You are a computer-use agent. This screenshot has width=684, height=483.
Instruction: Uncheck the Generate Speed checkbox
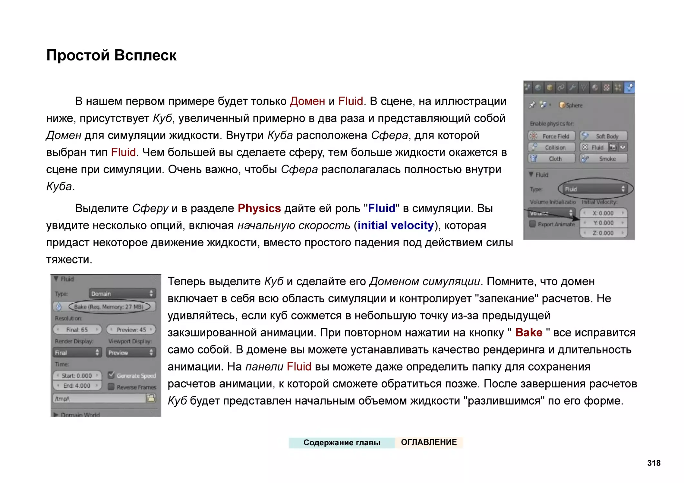(x=111, y=375)
